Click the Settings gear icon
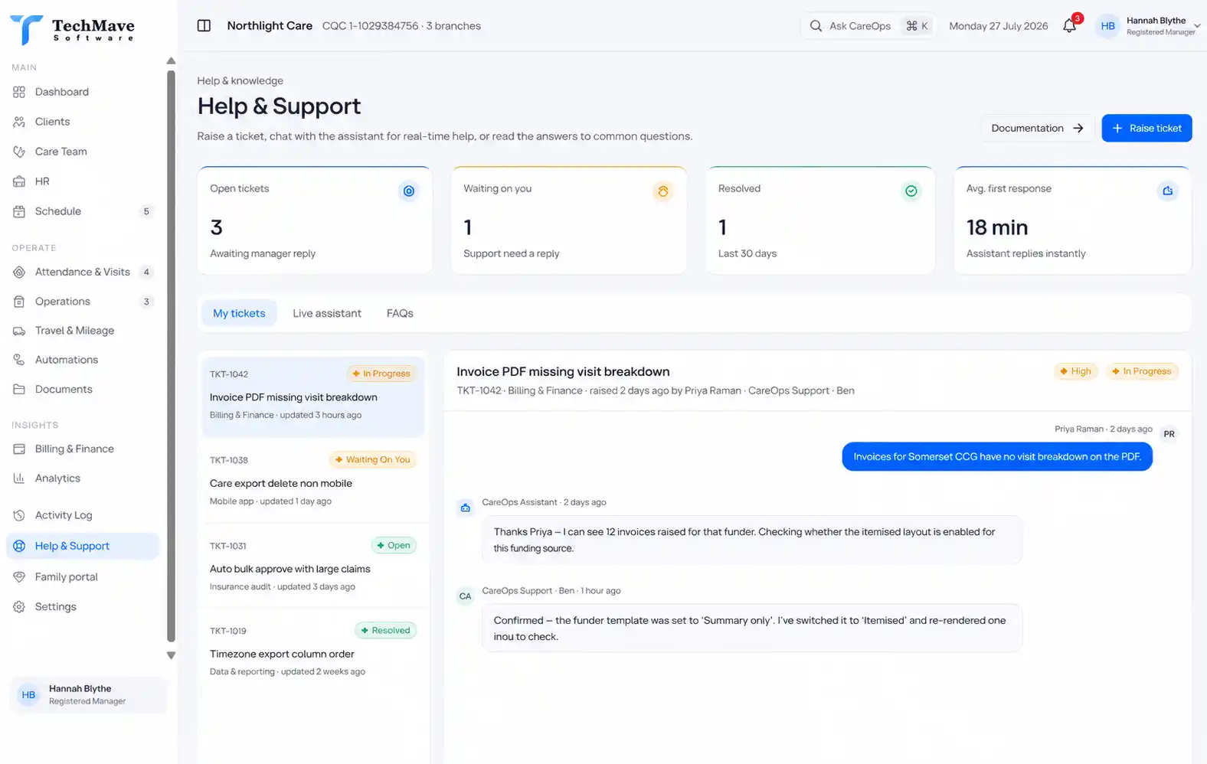 (x=19, y=607)
